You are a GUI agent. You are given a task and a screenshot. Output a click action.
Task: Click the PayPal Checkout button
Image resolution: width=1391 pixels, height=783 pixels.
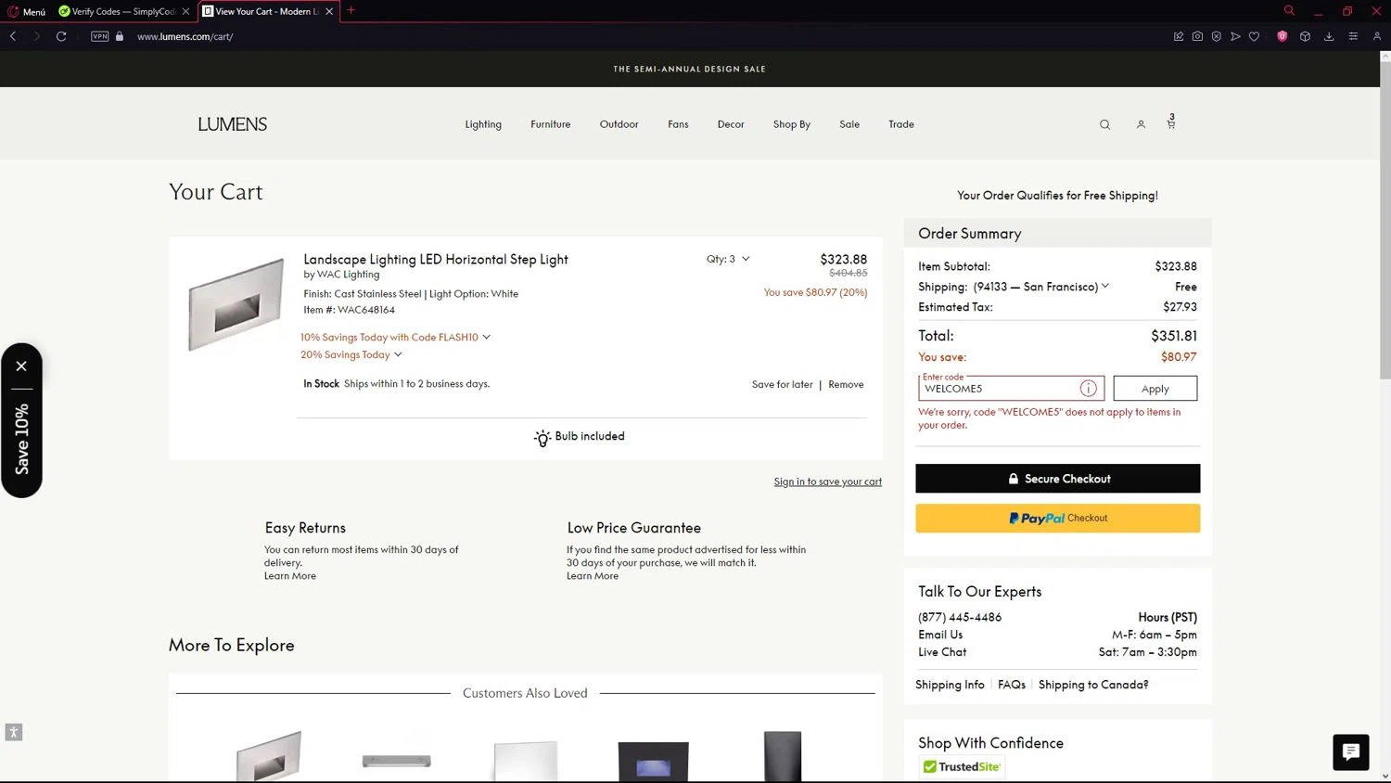(x=1057, y=518)
